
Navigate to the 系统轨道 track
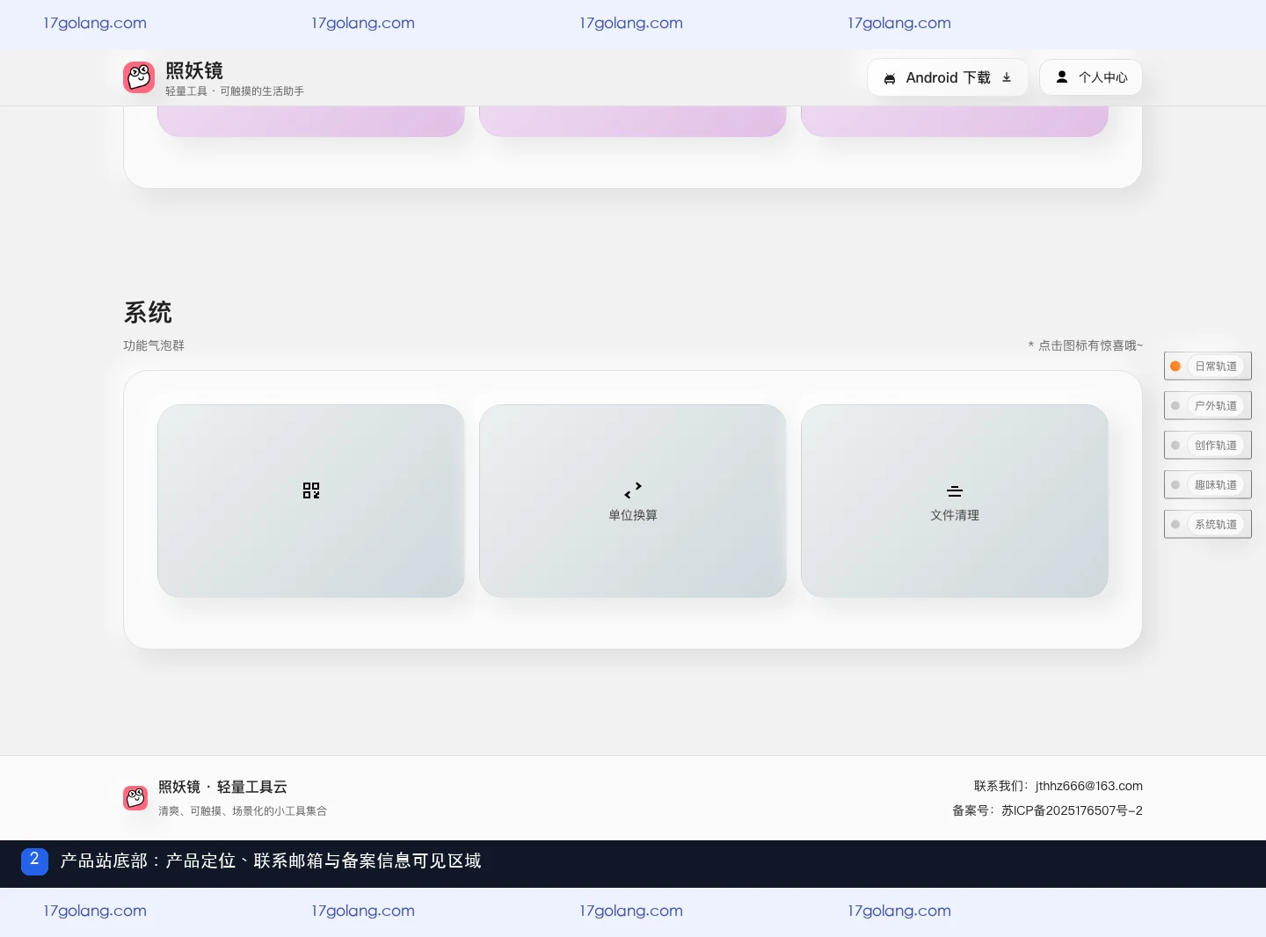[x=1208, y=525]
